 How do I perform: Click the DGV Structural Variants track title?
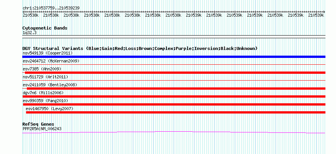point(140,48)
